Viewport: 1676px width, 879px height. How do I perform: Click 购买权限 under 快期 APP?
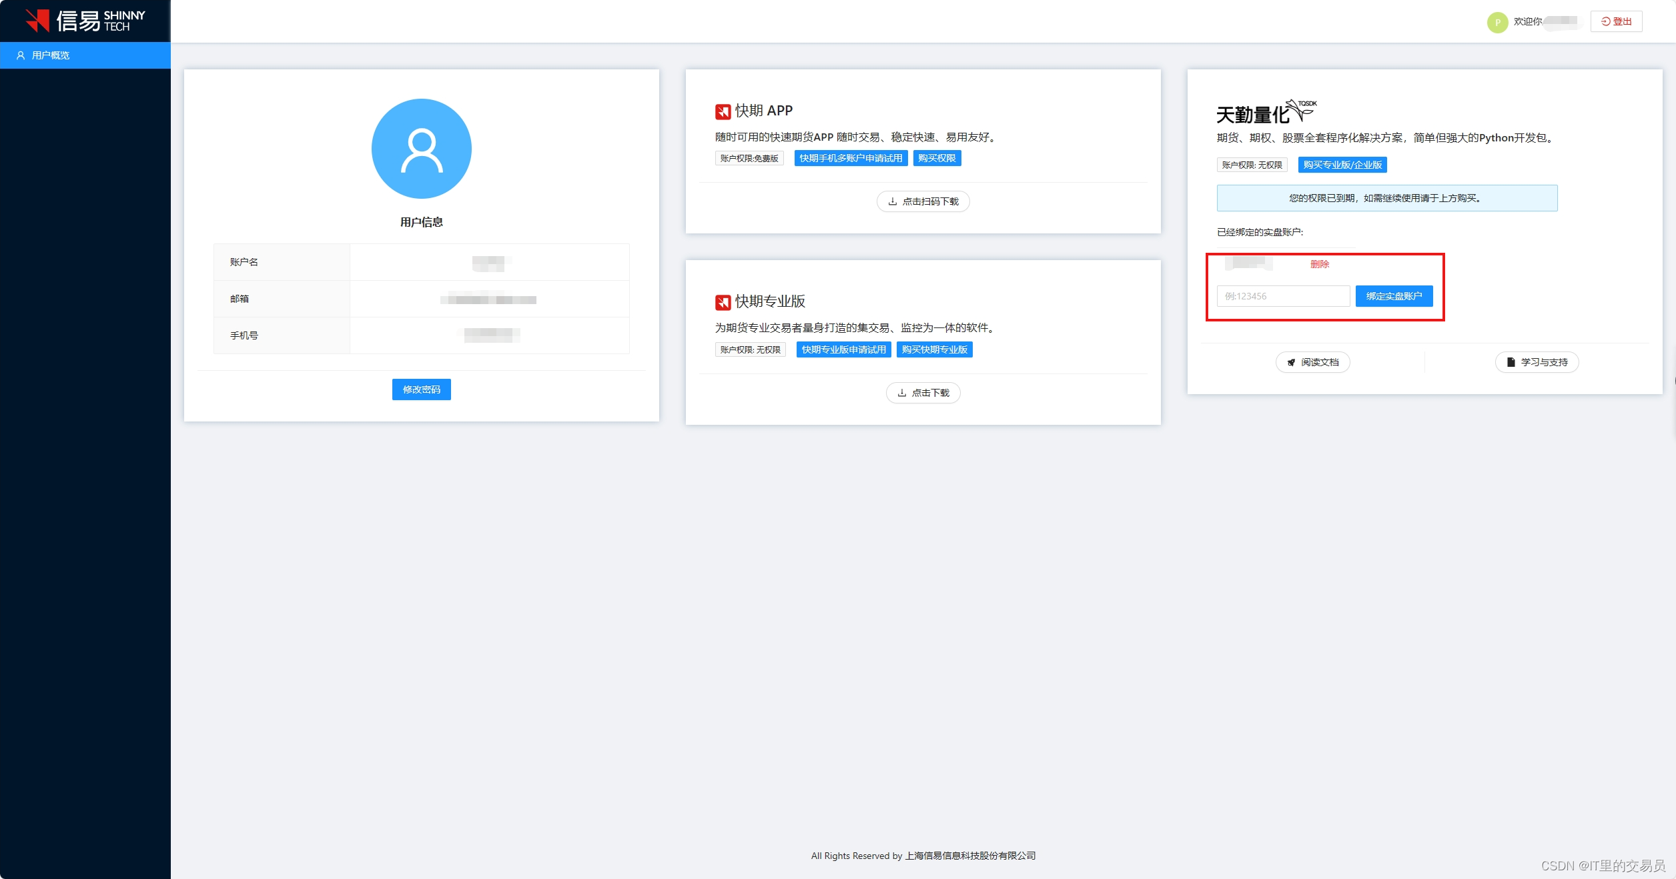pos(936,158)
